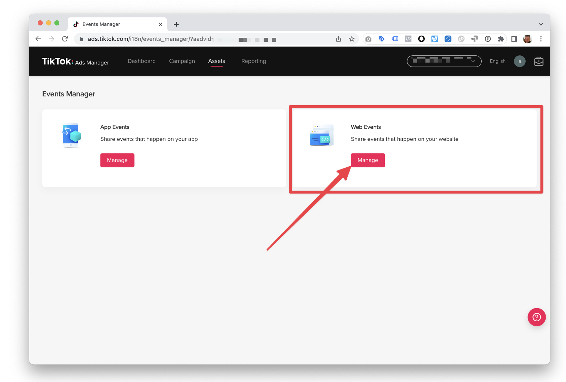Click the Events Manager page heading

(69, 94)
